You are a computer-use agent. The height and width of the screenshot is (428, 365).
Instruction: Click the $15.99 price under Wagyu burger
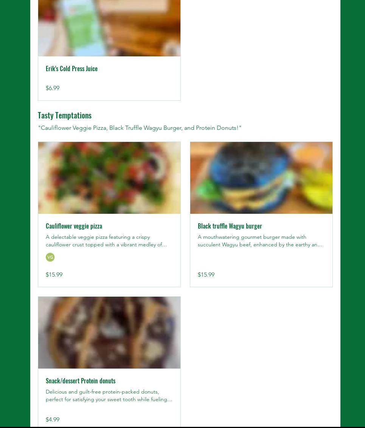[x=206, y=275]
